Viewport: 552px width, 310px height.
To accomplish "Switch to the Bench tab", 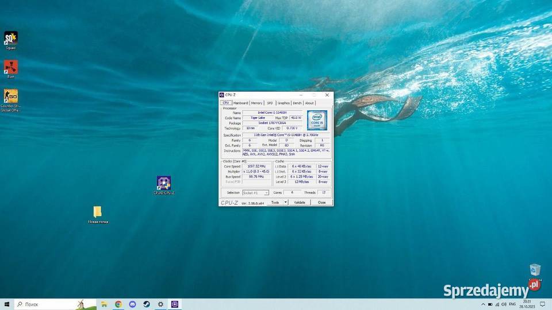I will coord(297,103).
